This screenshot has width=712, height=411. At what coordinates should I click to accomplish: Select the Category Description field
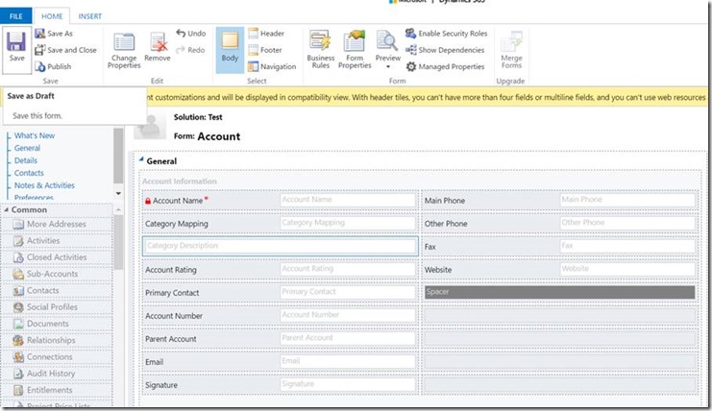pyautogui.click(x=279, y=246)
